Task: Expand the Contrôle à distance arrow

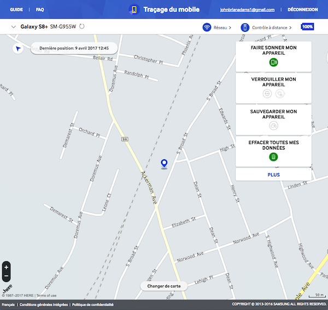Action: tap(290, 28)
